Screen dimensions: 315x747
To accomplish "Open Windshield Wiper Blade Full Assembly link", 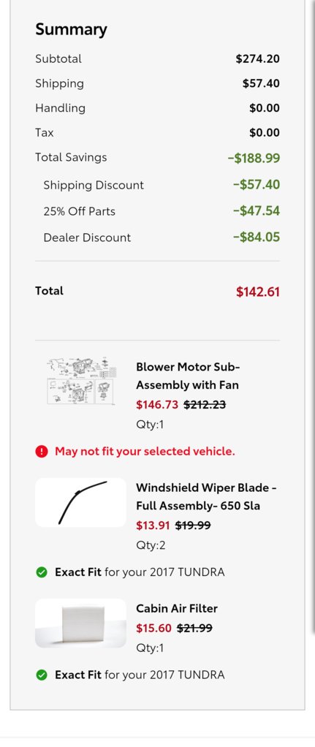I will click(x=206, y=496).
